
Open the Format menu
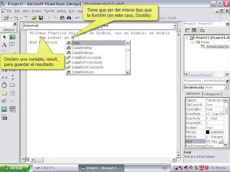(49, 11)
